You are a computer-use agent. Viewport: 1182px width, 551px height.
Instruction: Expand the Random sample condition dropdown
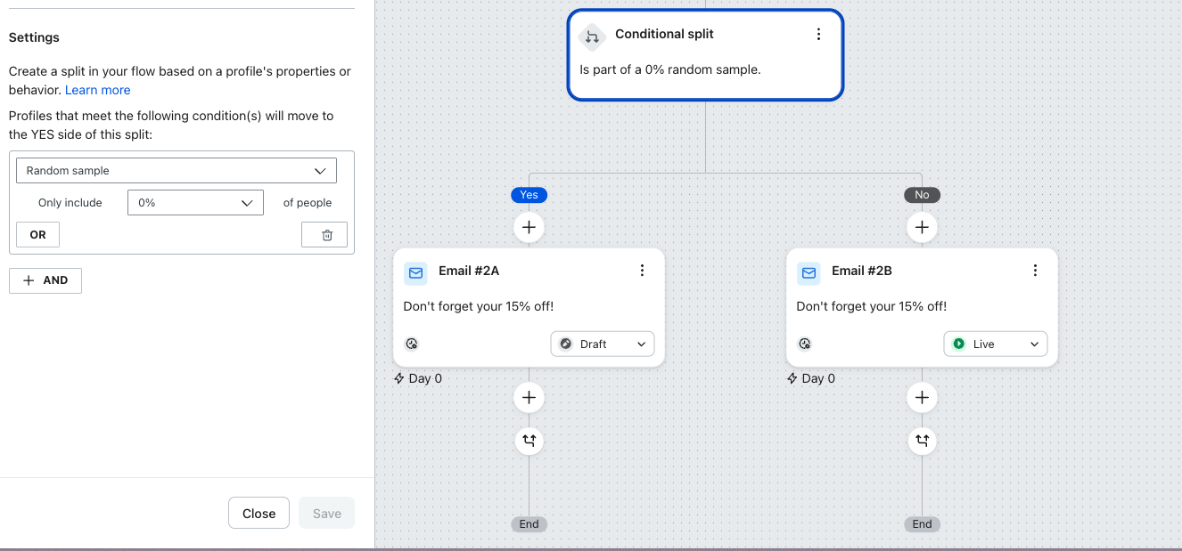(176, 170)
